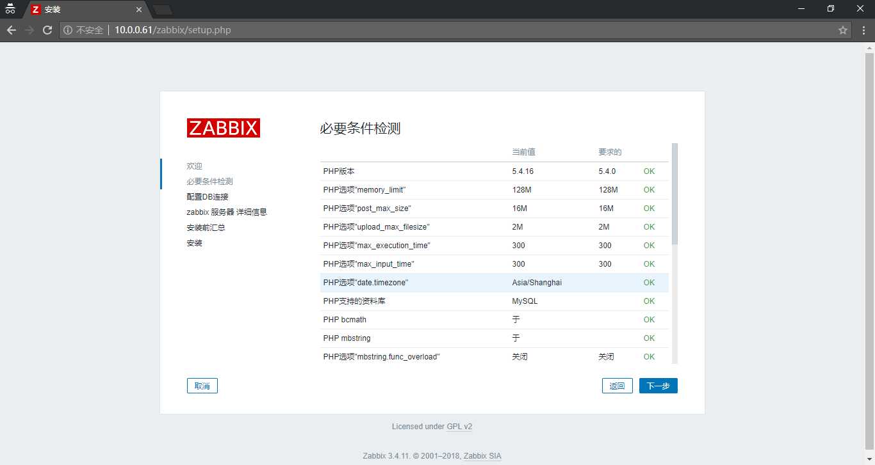Viewport: 875px width, 465px height.
Task: Select the 安装 step in the sidebar
Action: pyautogui.click(x=195, y=243)
